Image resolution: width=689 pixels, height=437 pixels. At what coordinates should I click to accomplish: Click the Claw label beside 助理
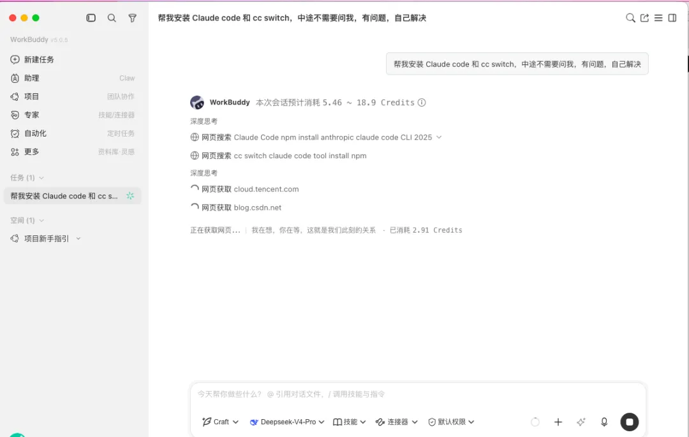coord(127,78)
